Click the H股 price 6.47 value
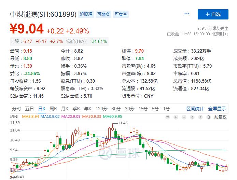This screenshot has height=180, width=237. tap(28, 41)
